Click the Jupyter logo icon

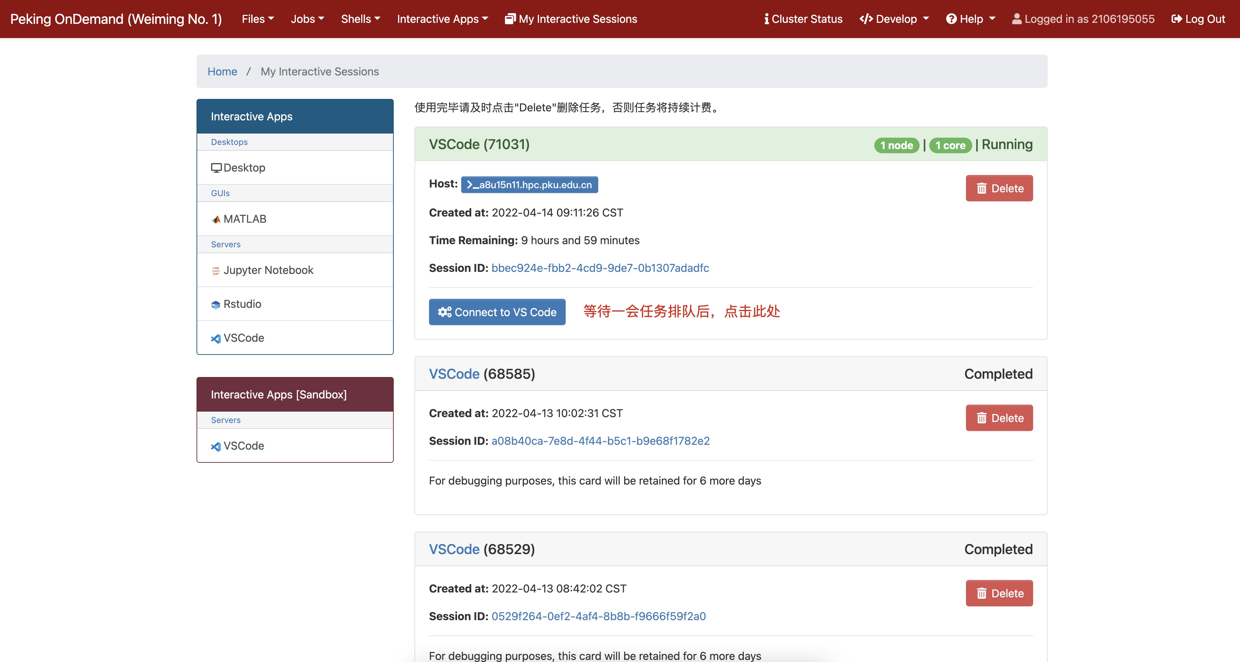pyautogui.click(x=216, y=270)
